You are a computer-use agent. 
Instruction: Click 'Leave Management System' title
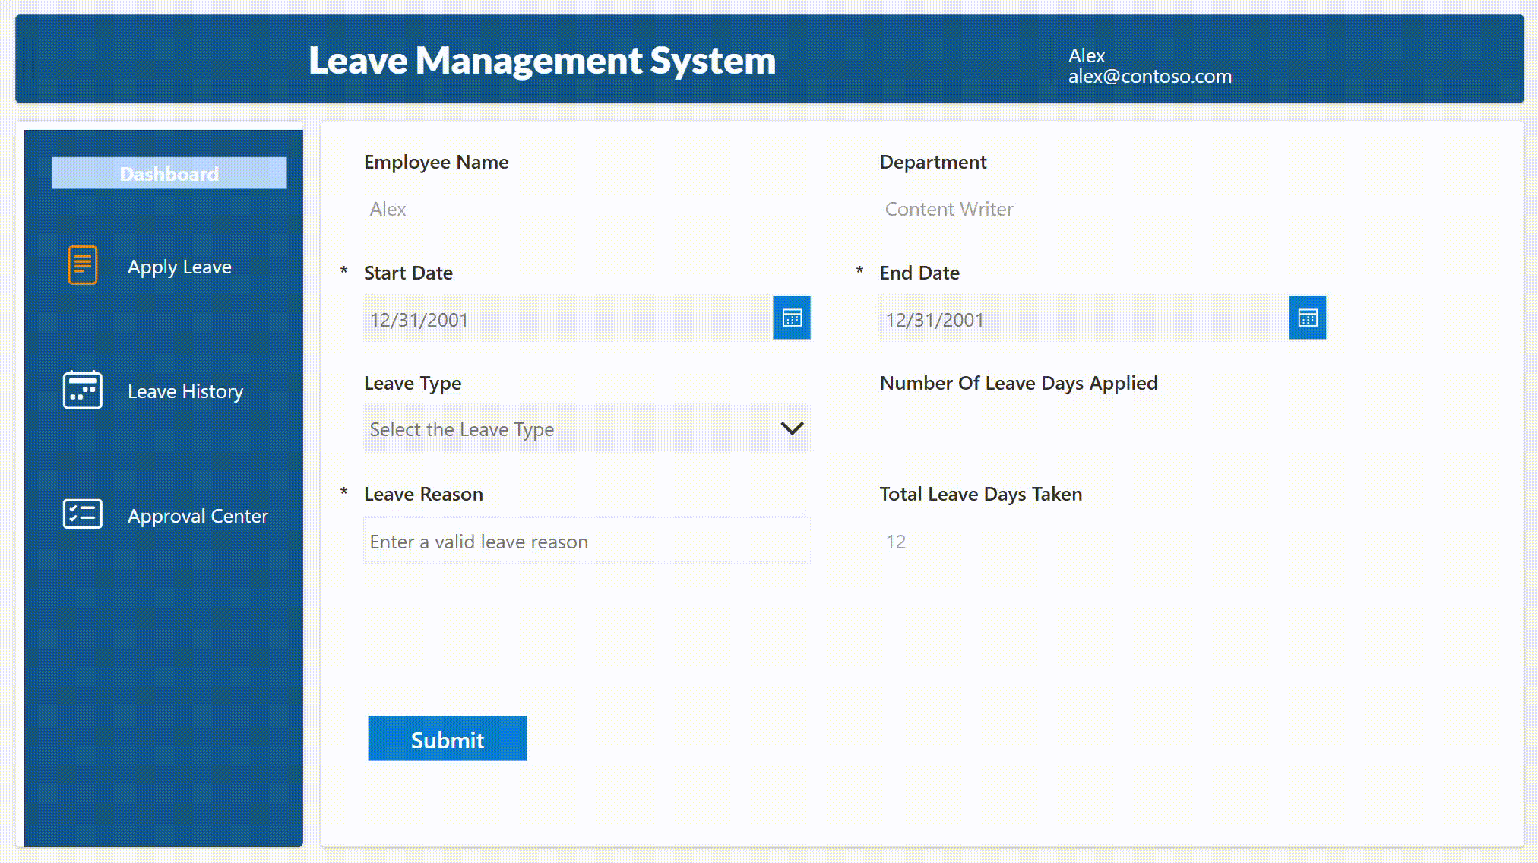click(x=542, y=61)
